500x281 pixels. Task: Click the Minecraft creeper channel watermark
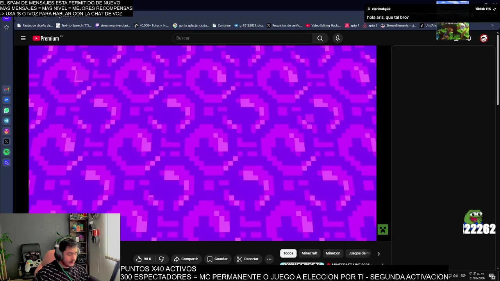pyautogui.click(x=382, y=229)
